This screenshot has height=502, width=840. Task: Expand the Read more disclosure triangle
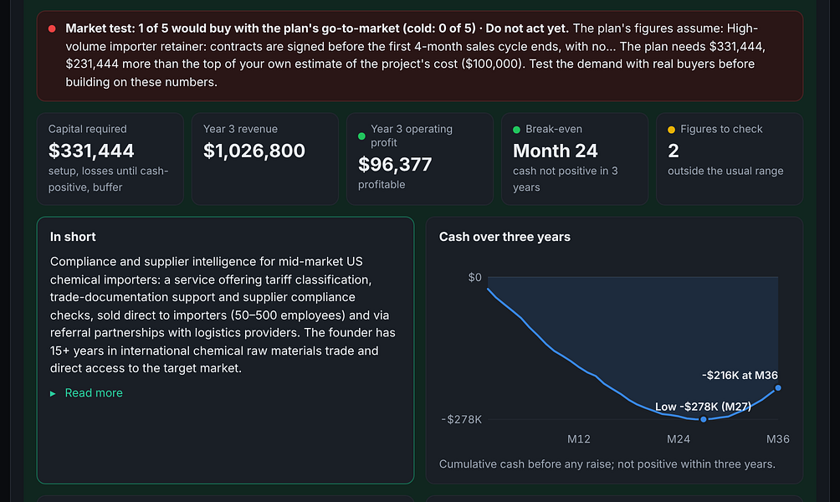[53, 393]
